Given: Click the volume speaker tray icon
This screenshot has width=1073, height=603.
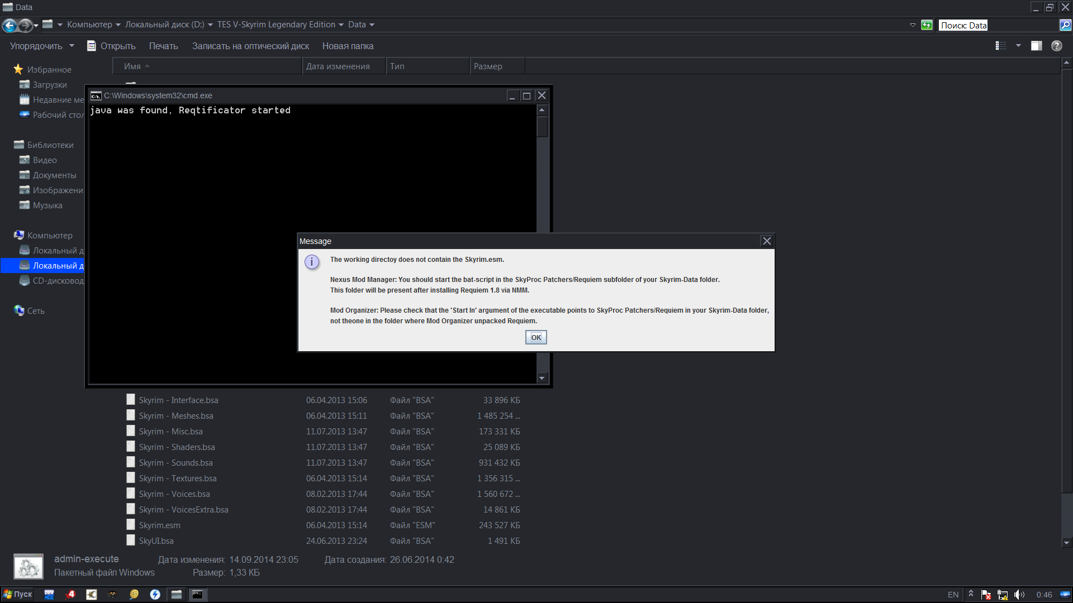Looking at the screenshot, I should point(1019,595).
